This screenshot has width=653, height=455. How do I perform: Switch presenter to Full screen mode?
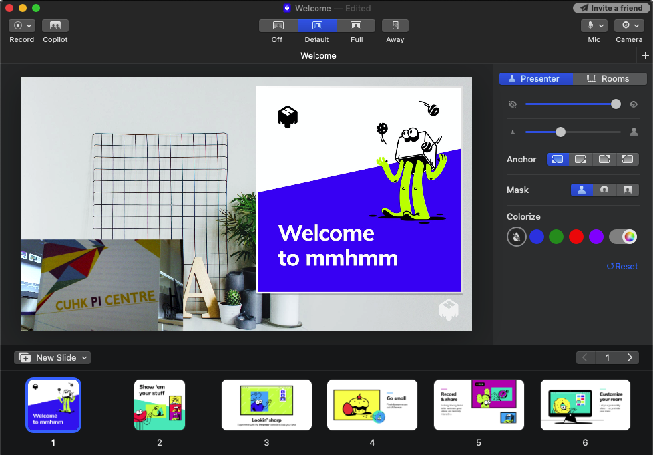(x=356, y=25)
